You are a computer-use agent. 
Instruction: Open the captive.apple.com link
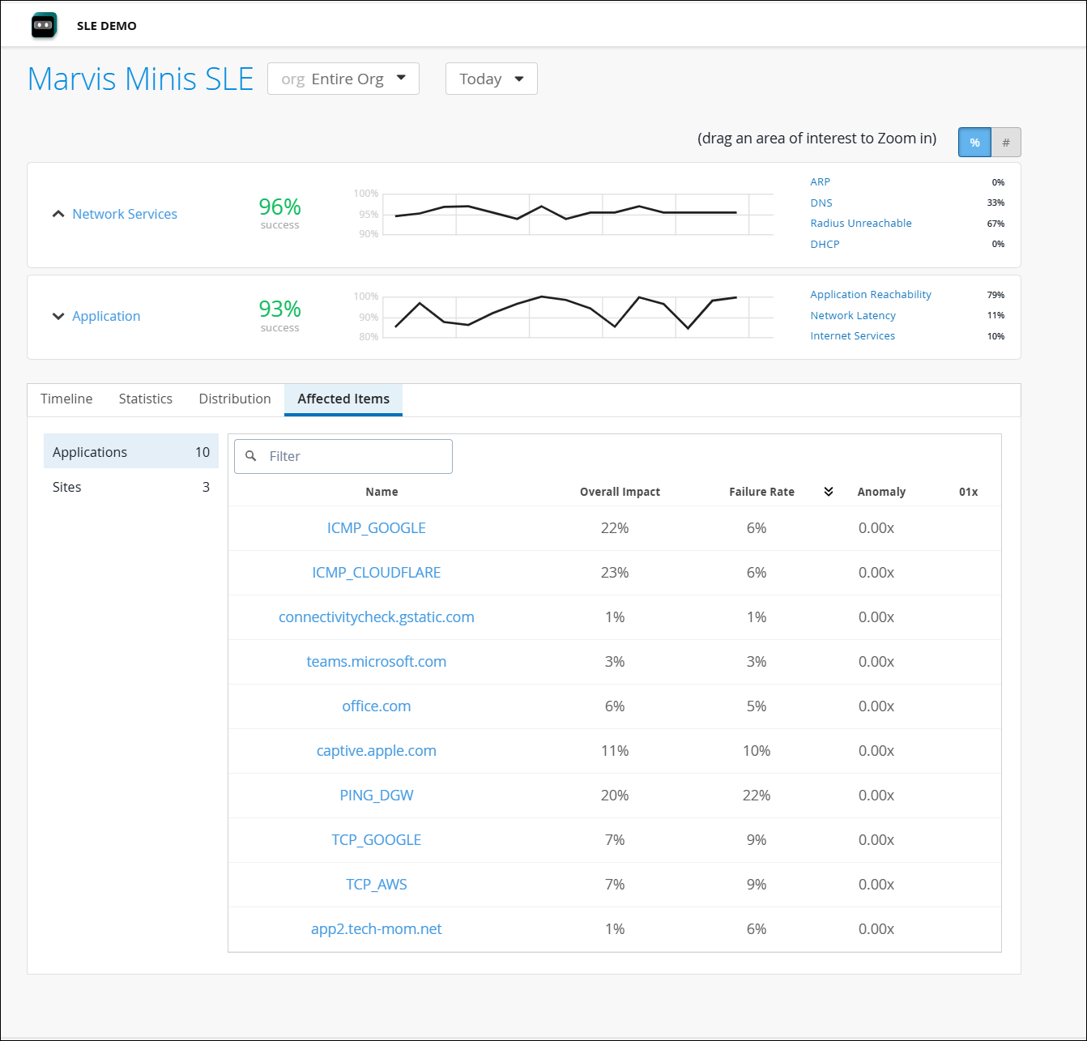click(x=377, y=751)
